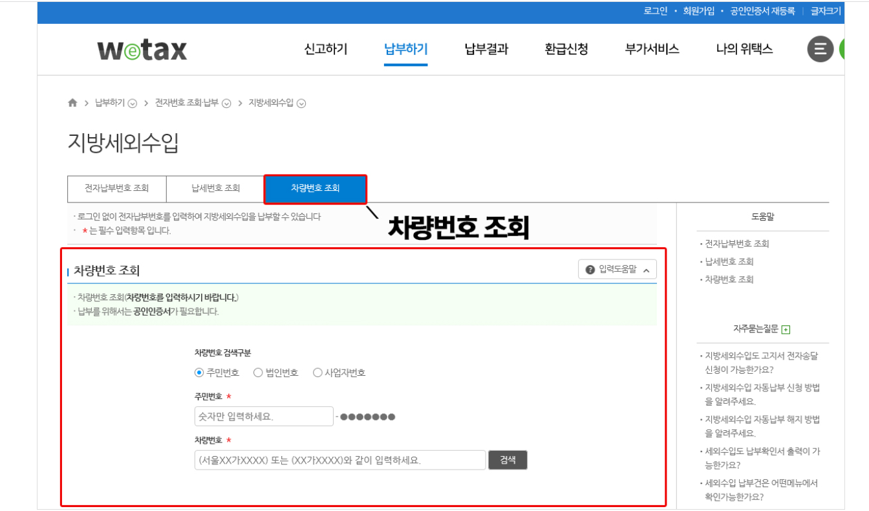Open 차량번호 조회 help link in sidebar
Viewport: 869px width, 511px height.
[729, 280]
